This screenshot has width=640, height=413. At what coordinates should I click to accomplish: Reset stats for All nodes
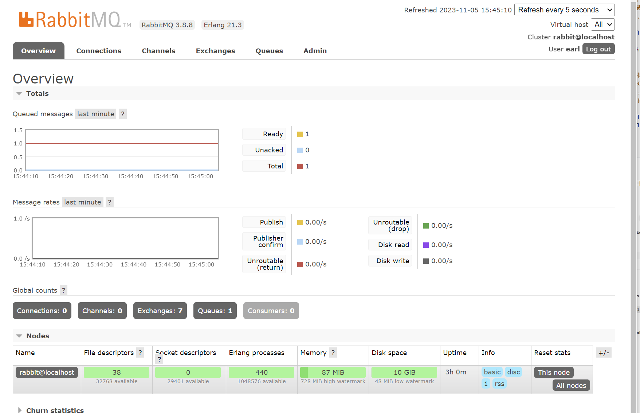[x=571, y=385]
